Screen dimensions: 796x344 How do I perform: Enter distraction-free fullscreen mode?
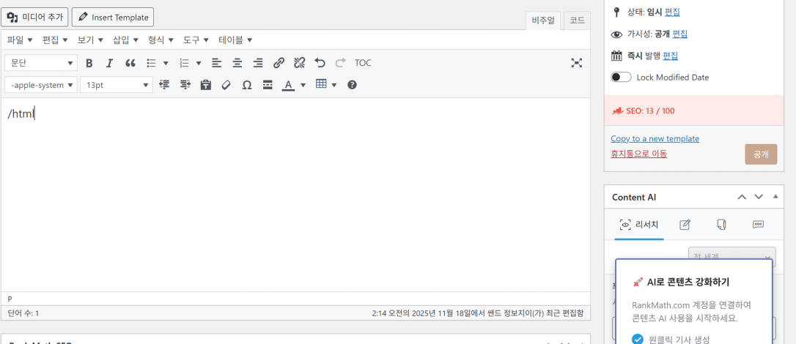click(576, 64)
